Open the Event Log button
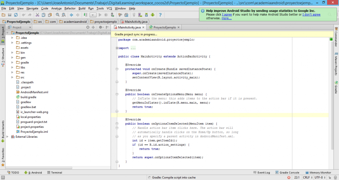 (262, 173)
